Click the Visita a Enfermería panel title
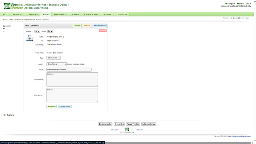 pyautogui.click(x=32, y=26)
